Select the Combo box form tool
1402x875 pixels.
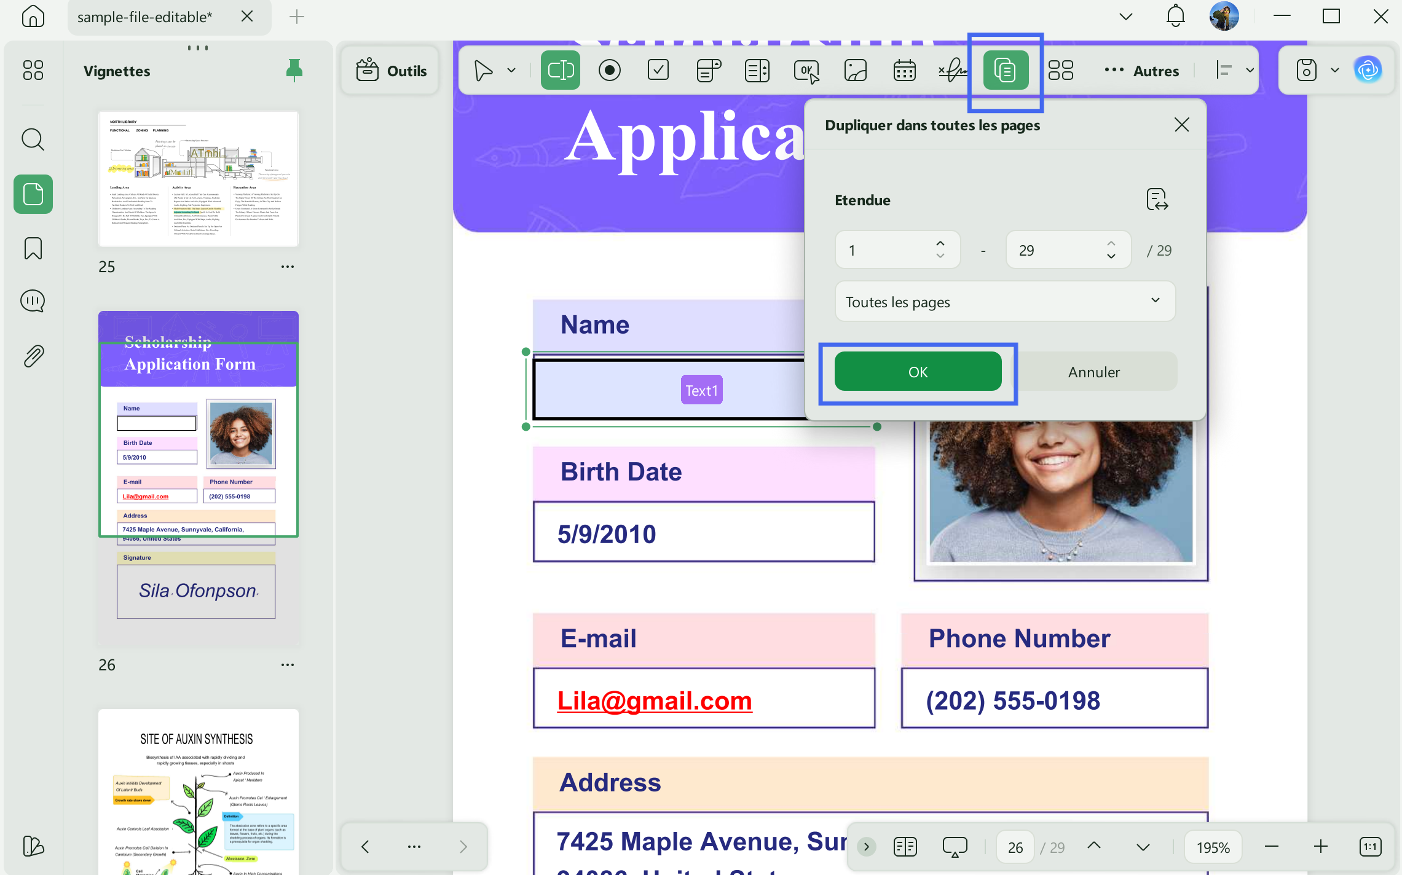pyautogui.click(x=708, y=70)
